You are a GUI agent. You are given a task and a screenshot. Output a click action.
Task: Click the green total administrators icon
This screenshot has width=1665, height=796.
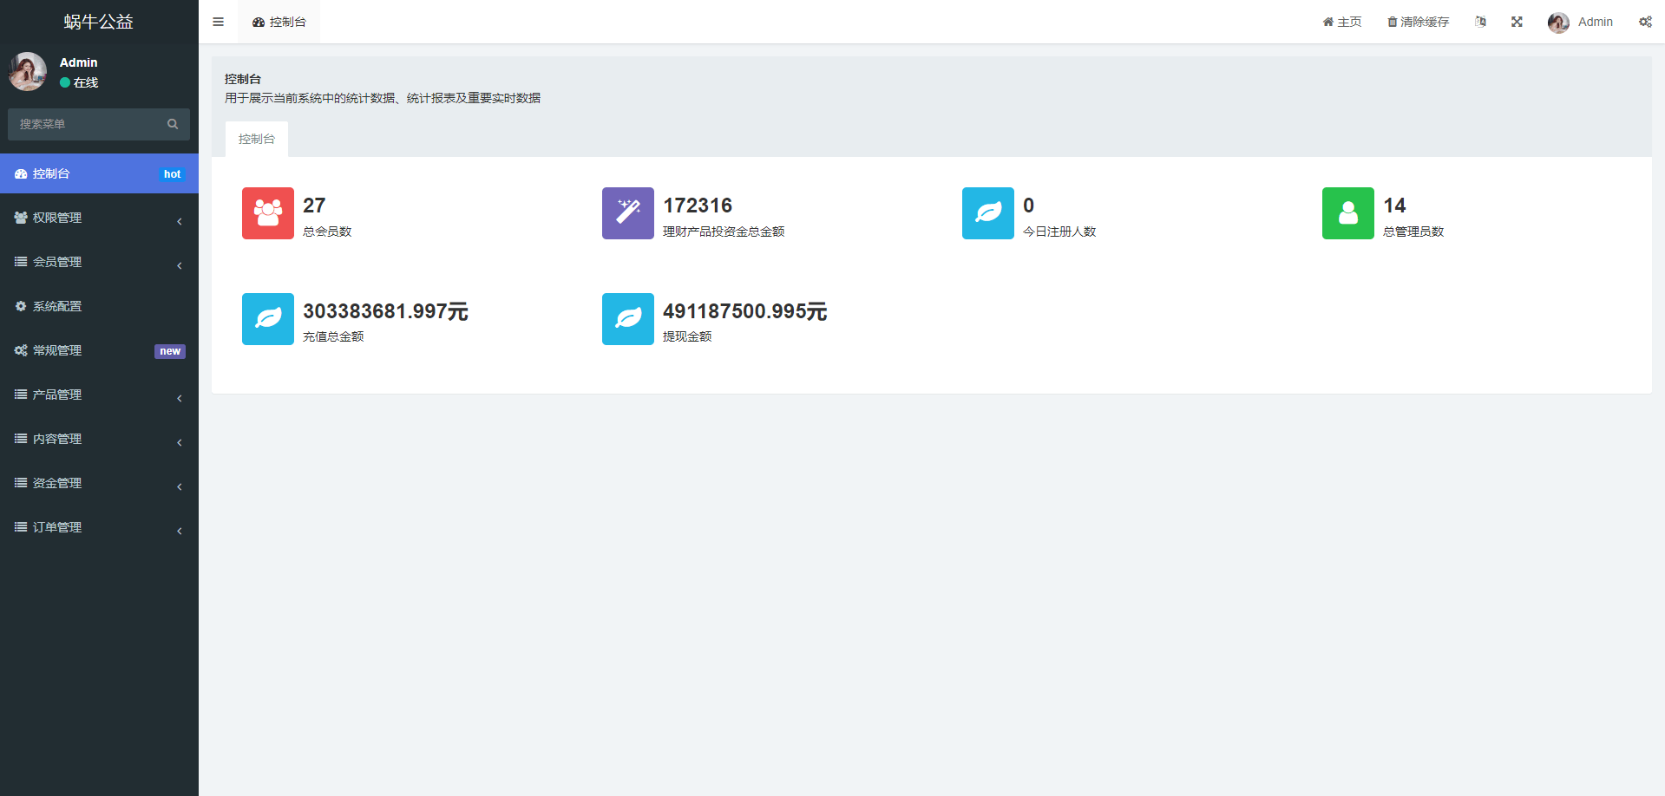pos(1347,213)
